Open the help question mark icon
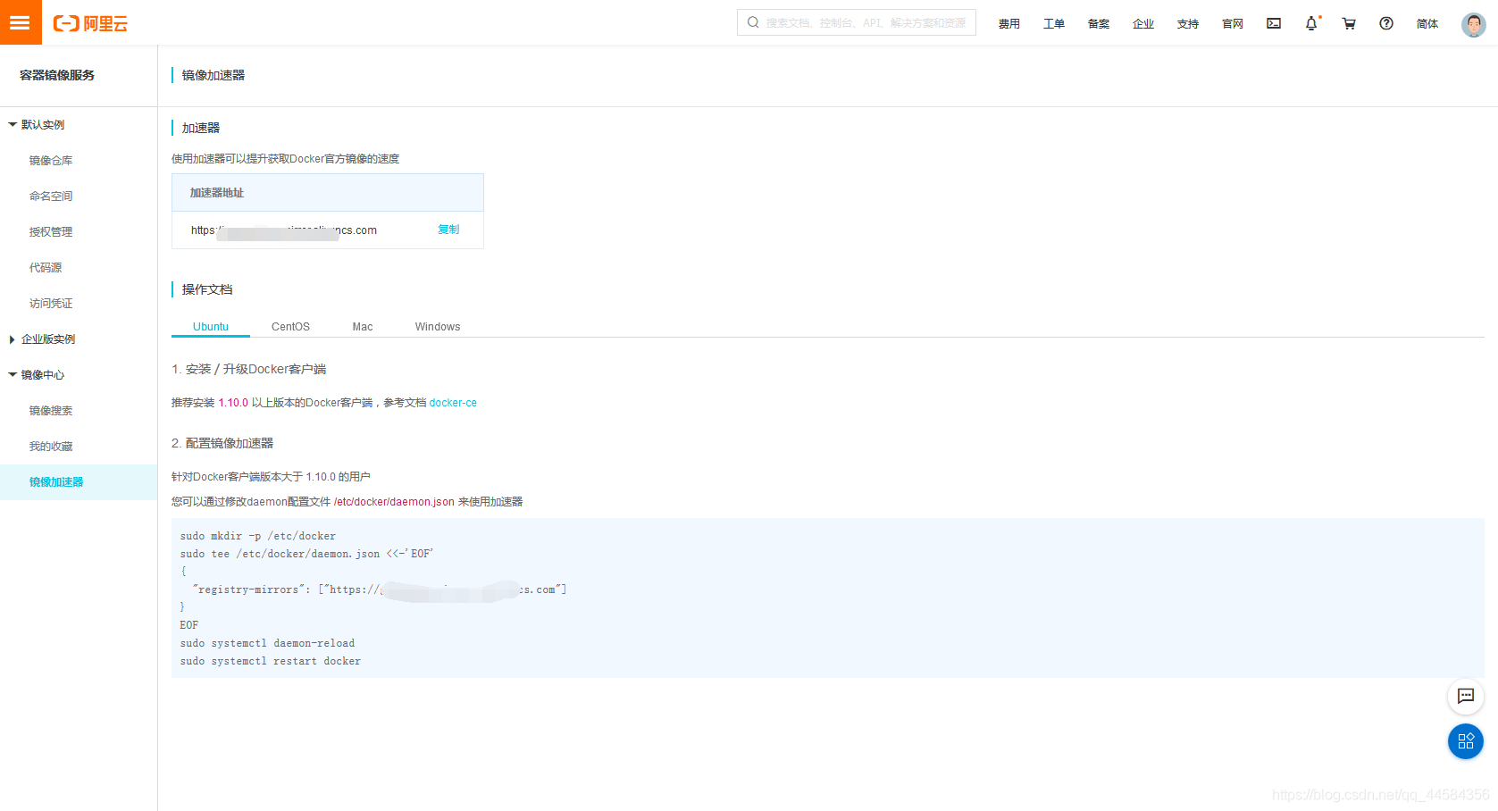 [x=1386, y=23]
